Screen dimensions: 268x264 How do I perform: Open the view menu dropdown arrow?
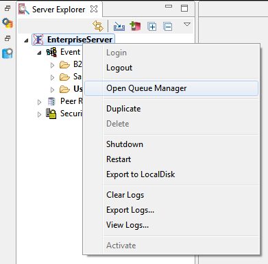click(x=187, y=25)
